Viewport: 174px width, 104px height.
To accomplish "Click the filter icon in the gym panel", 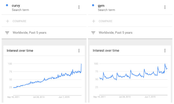I will [x=93, y=33].
